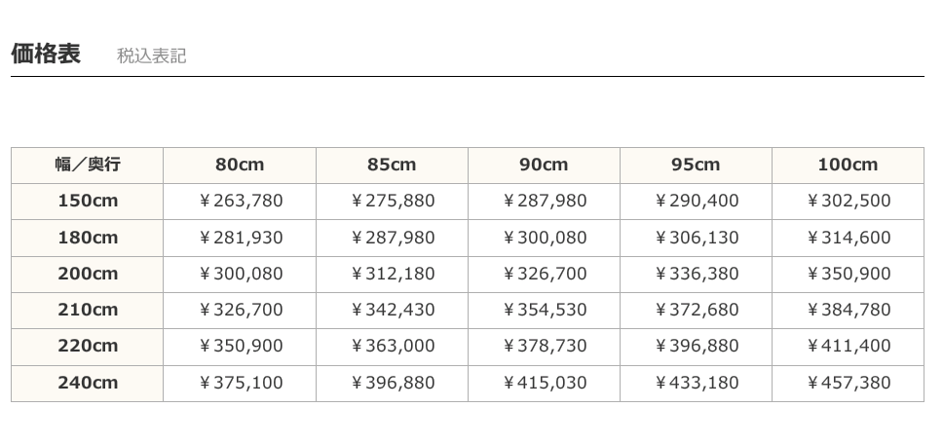Select the 幅／奥行 header cell
The width and height of the screenshot is (943, 445).
88,165
